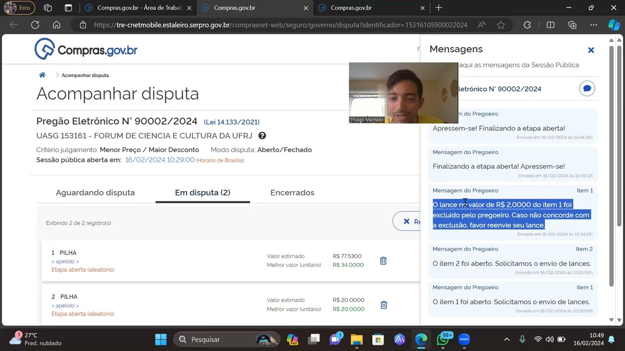This screenshot has height=351, width=625.
Task: Click the read aloud icon in address bar
Action: [481, 25]
